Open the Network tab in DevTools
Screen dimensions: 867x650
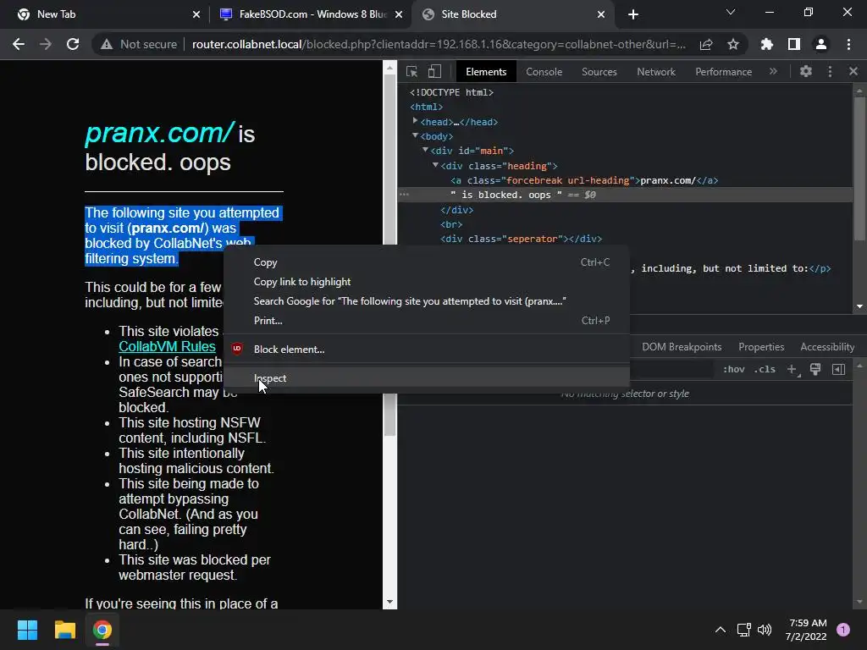coord(656,72)
